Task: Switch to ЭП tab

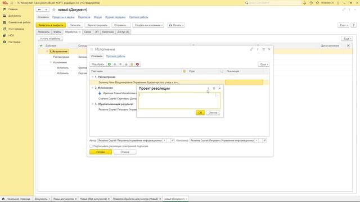Action: pyautogui.click(x=97, y=32)
